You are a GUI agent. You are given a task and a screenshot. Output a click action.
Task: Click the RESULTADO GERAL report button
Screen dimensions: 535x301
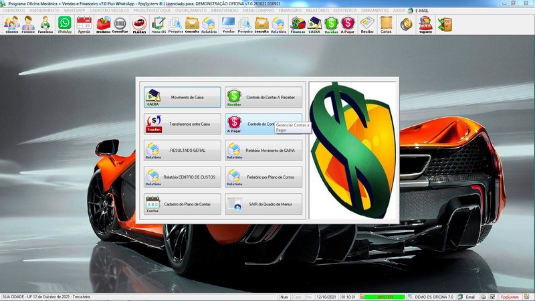(183, 150)
